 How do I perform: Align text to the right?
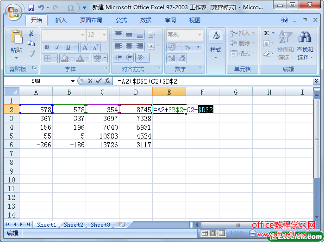pos(140,46)
